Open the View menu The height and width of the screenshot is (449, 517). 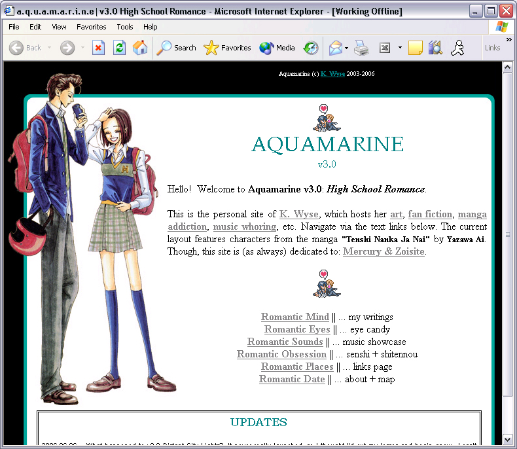(x=59, y=27)
